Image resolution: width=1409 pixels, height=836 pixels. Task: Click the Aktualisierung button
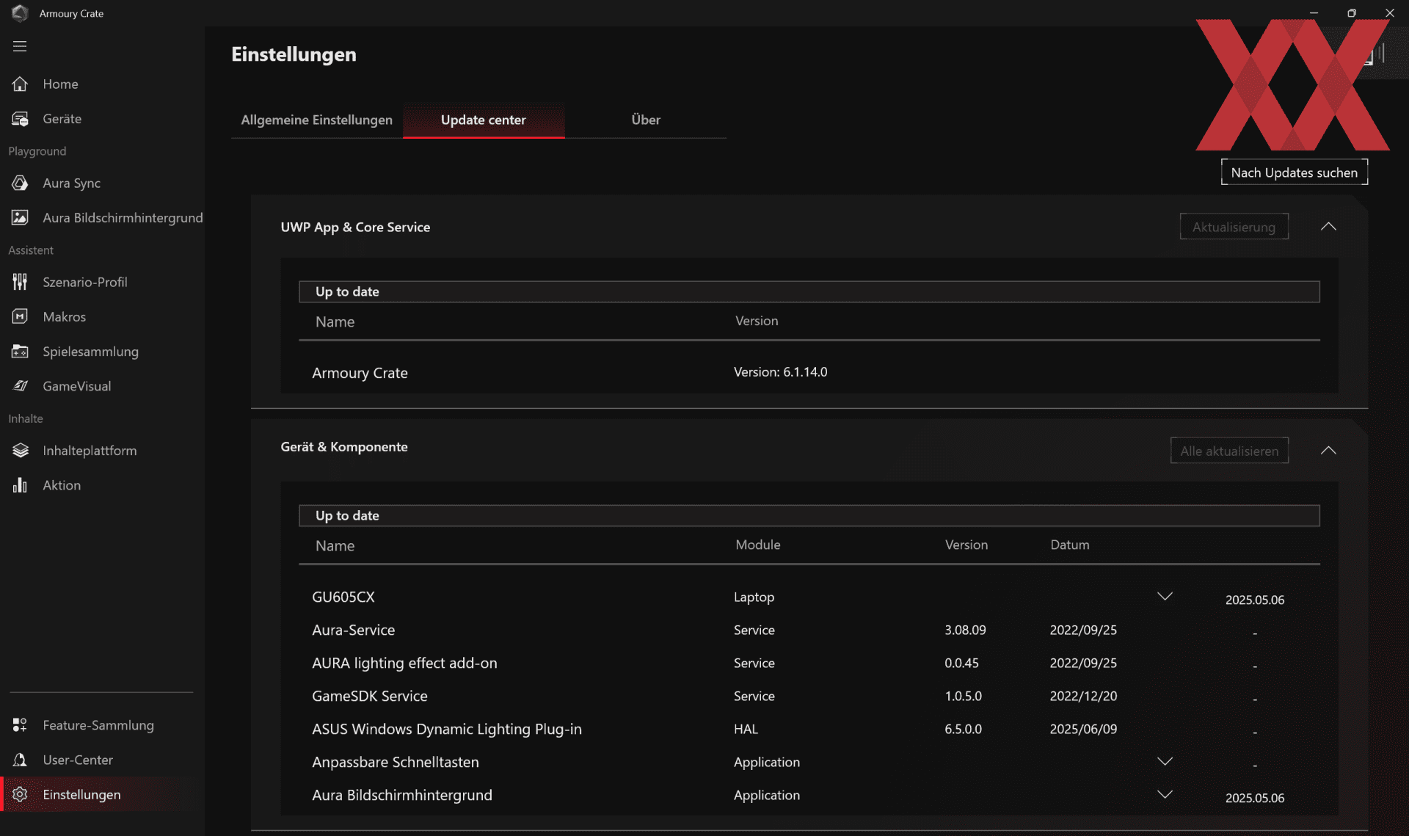point(1234,227)
